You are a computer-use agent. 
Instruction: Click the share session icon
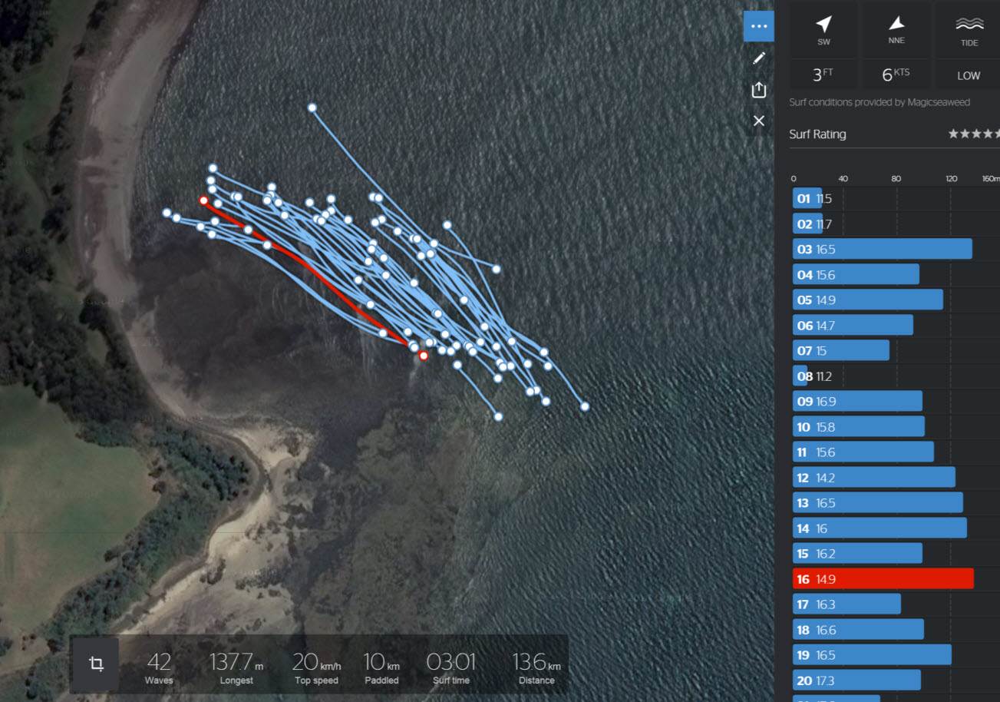(758, 90)
